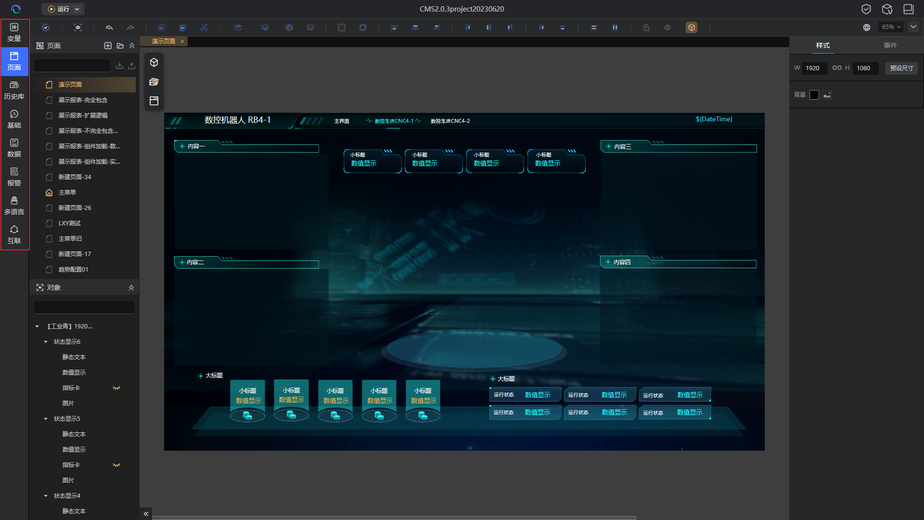Click the align top toolbar icon
Image resolution: width=924 pixels, height=520 pixels.
click(468, 27)
